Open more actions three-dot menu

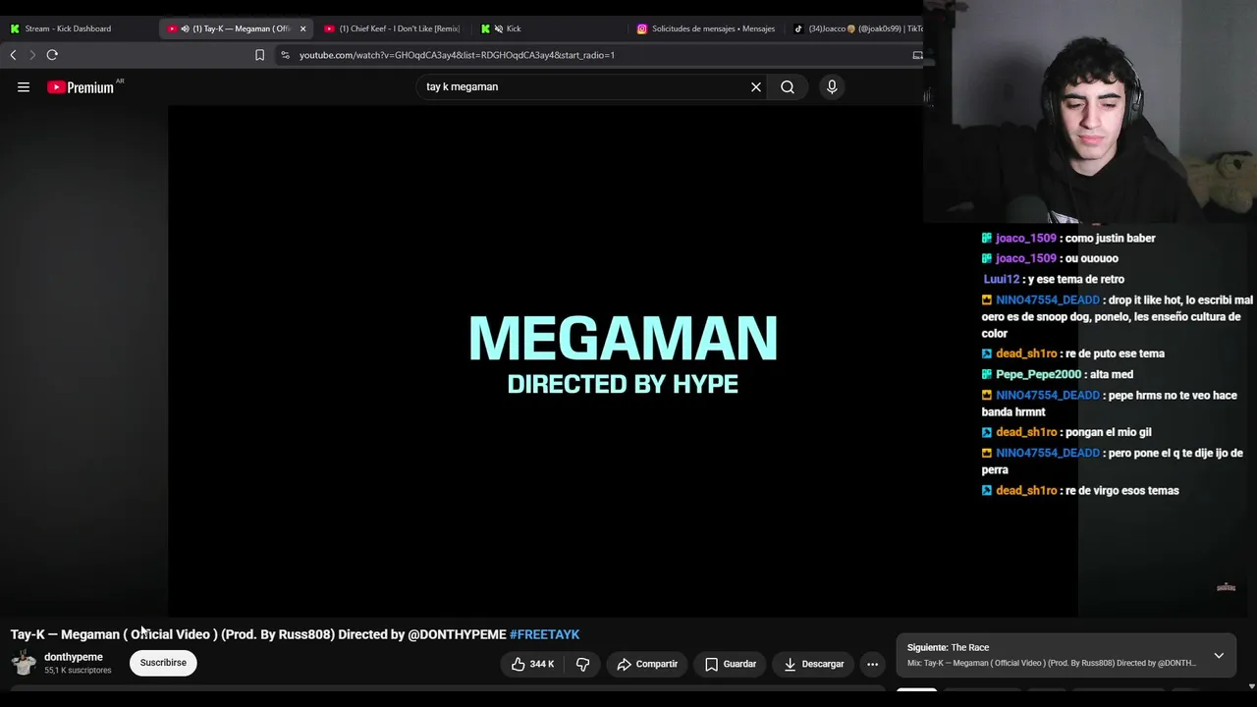pyautogui.click(x=872, y=664)
